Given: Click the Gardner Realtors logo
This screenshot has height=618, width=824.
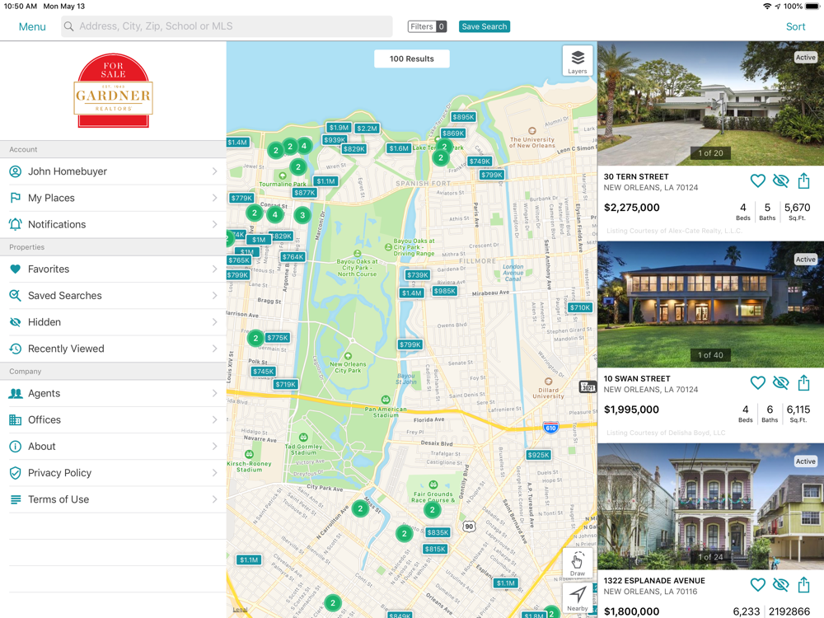Looking at the screenshot, I should click(x=114, y=91).
